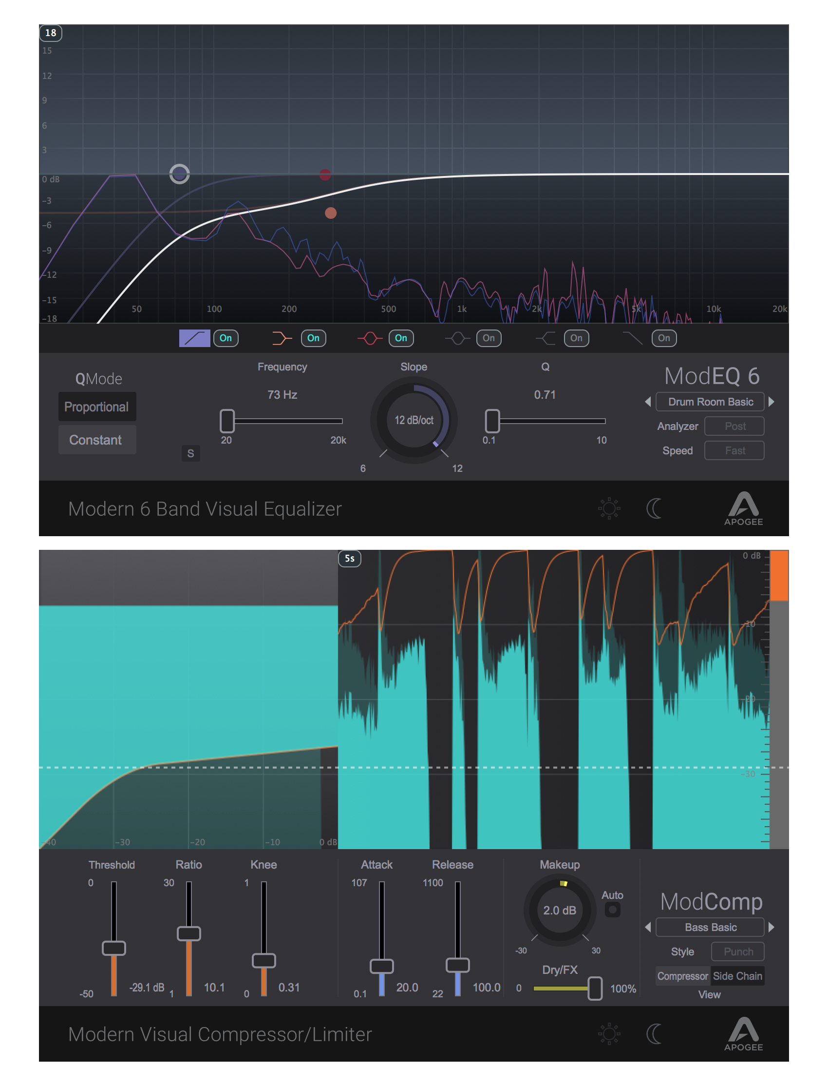The width and height of the screenshot is (828, 1087).
Task: Click the 5s time range badge
Action: coord(349,558)
